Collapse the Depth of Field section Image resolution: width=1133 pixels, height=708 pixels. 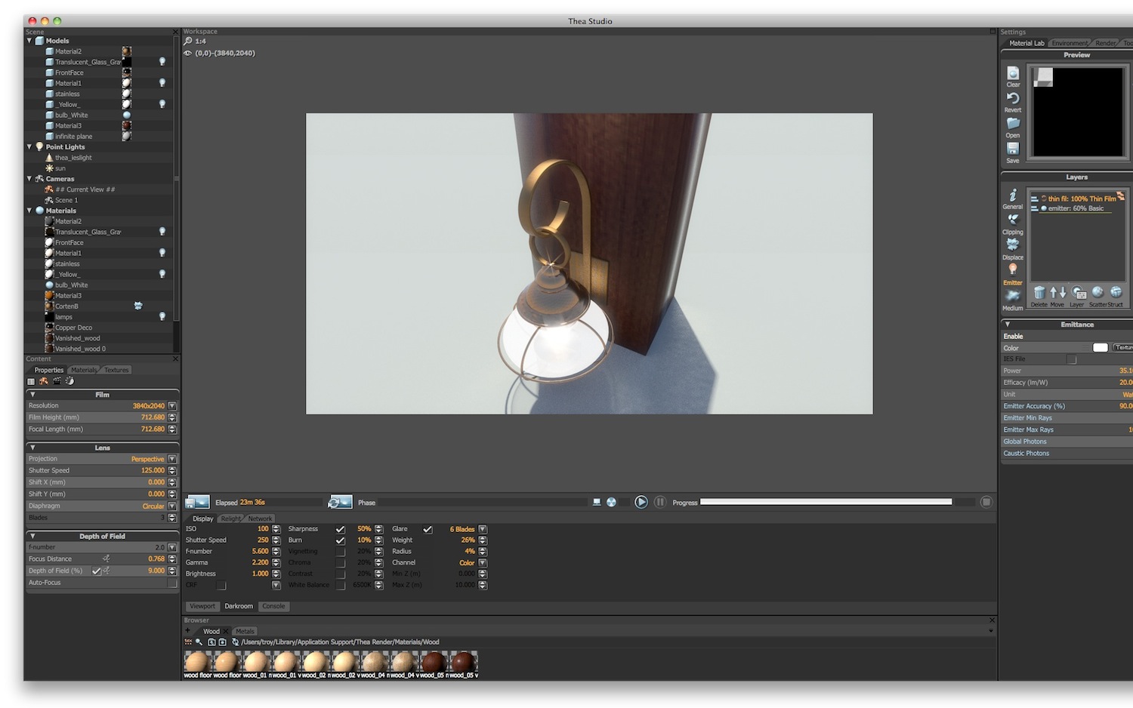point(32,536)
